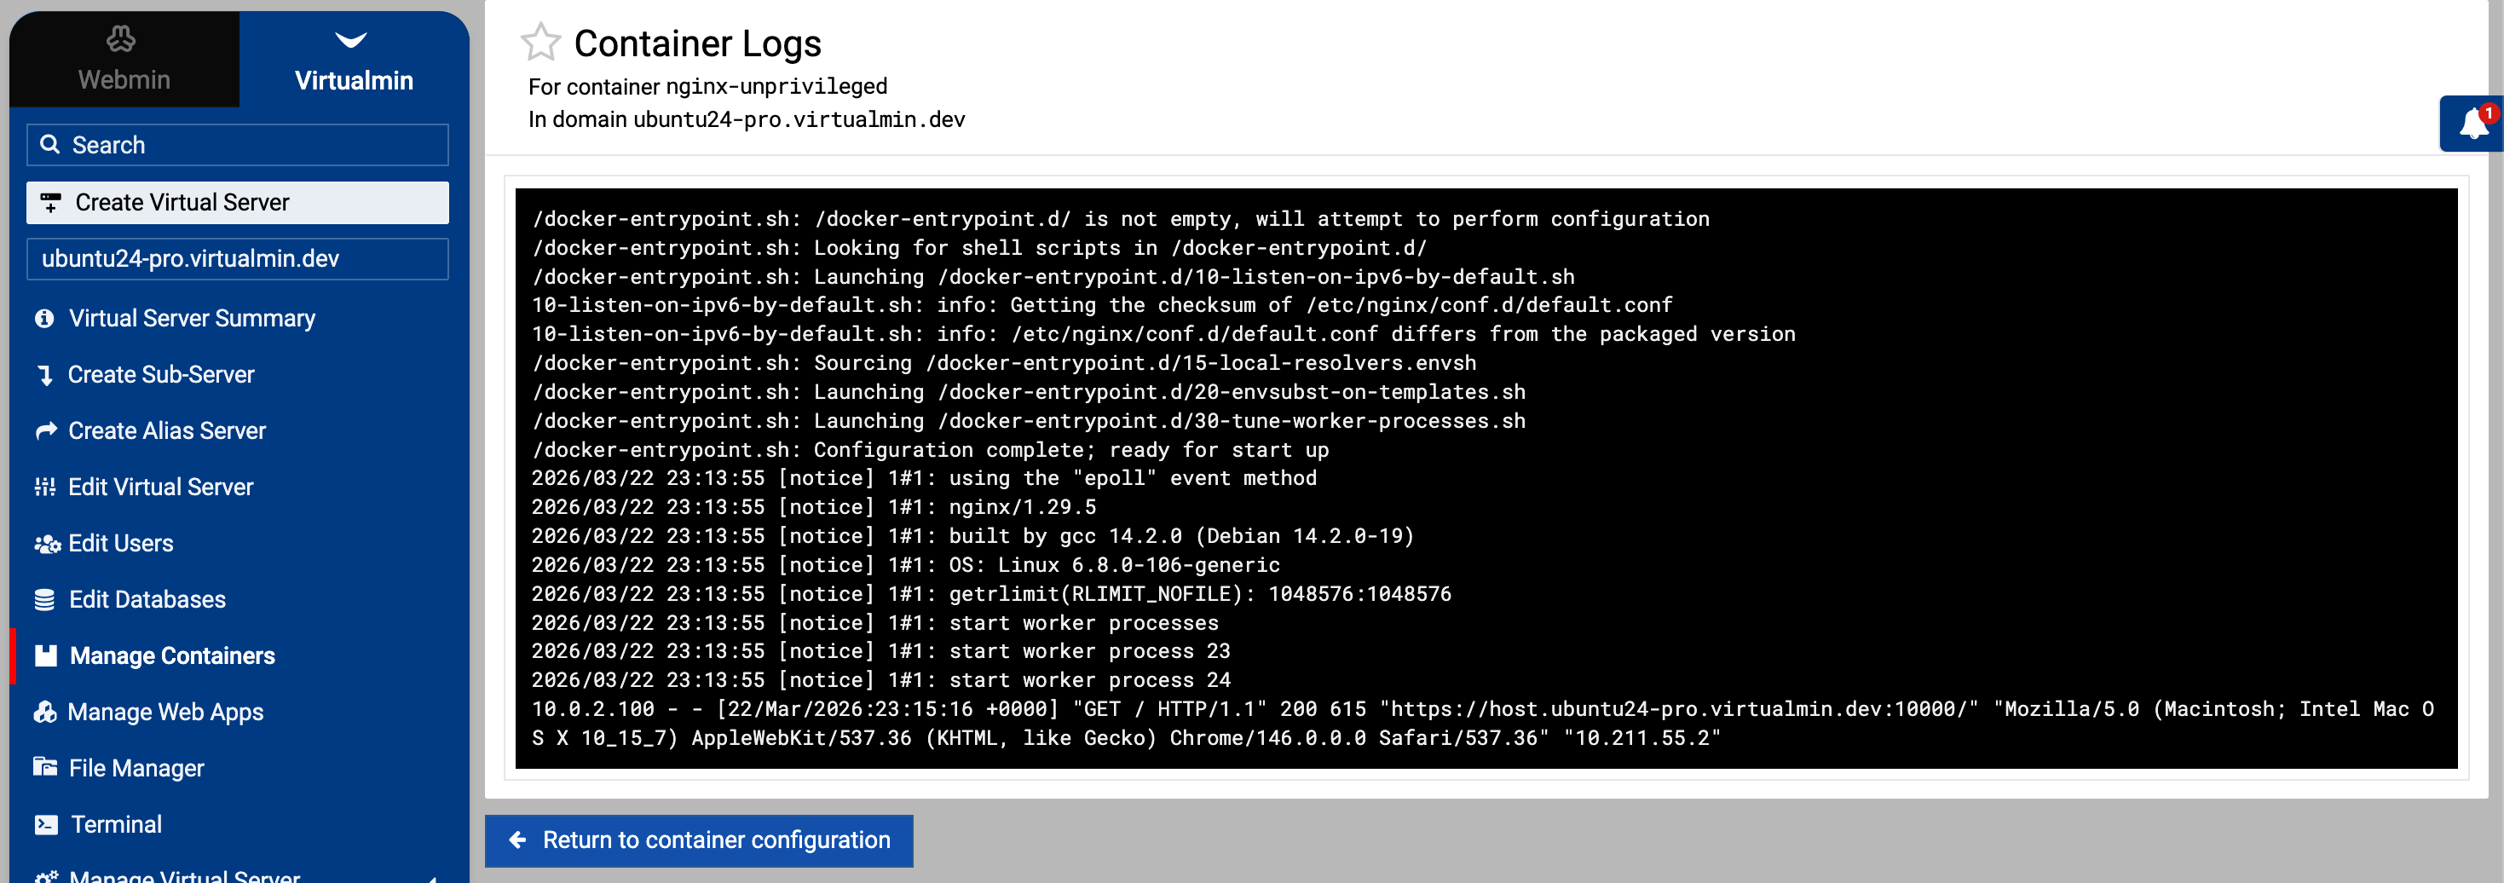Click the star favorite icon beside Container Logs

[540, 43]
